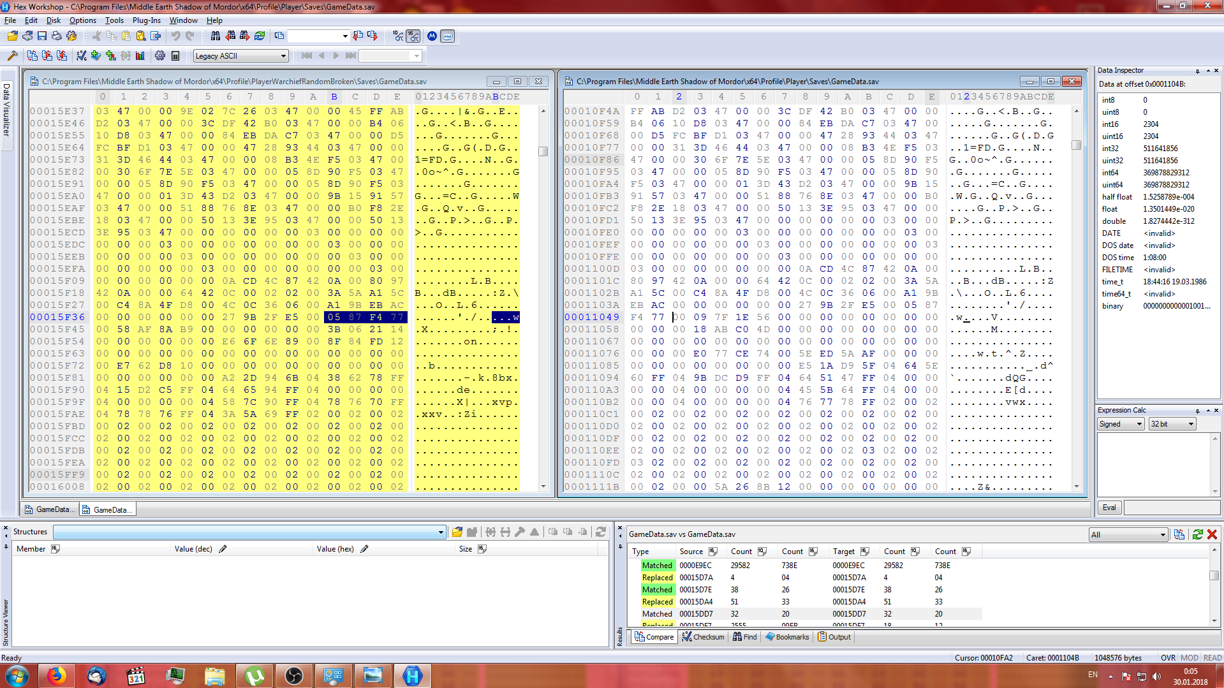This screenshot has height=688, width=1224.
Task: Click the Print icon in the toolbar
Action: coord(57,36)
